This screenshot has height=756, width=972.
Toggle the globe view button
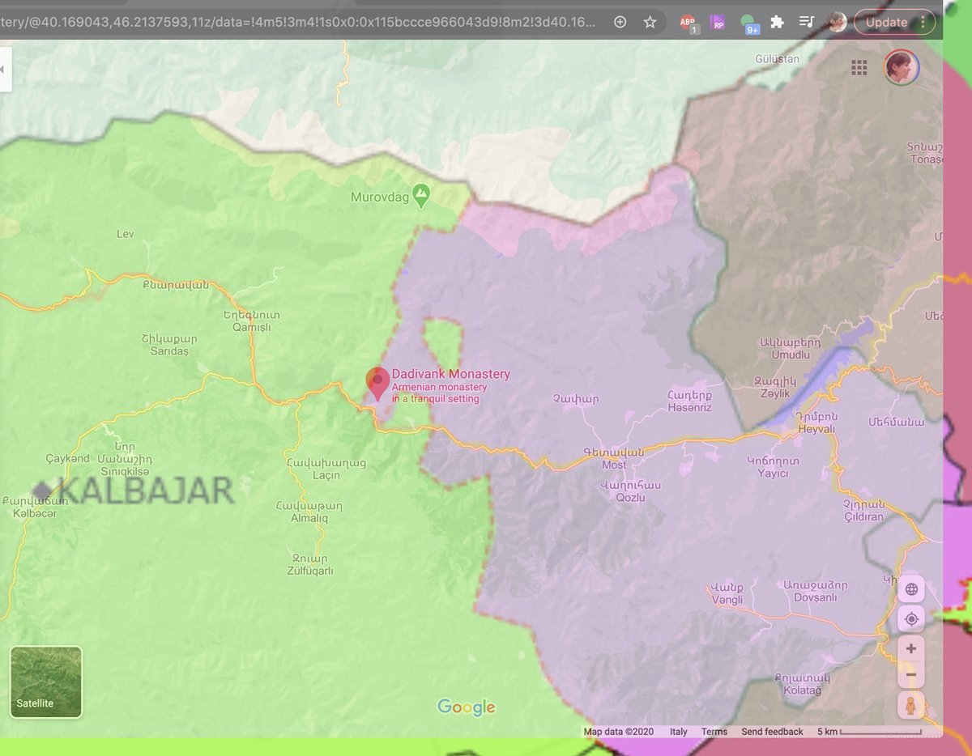pyautogui.click(x=911, y=589)
